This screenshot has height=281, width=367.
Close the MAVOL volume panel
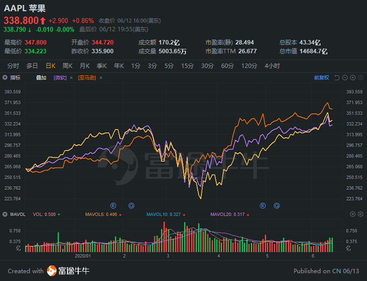(x=353, y=214)
